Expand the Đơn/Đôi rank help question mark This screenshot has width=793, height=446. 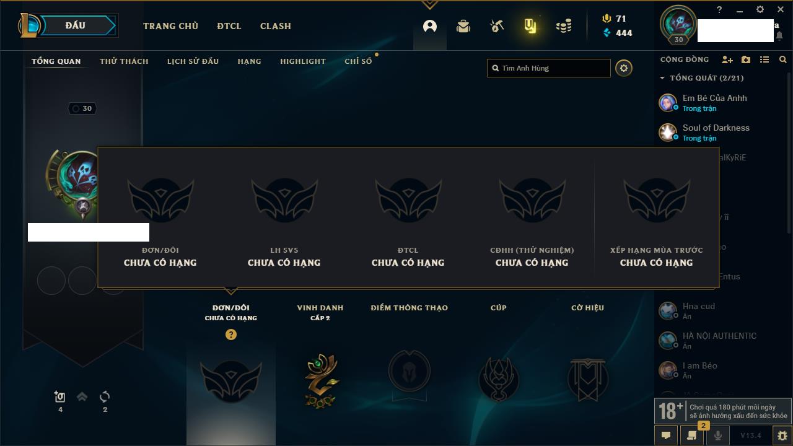(x=231, y=334)
